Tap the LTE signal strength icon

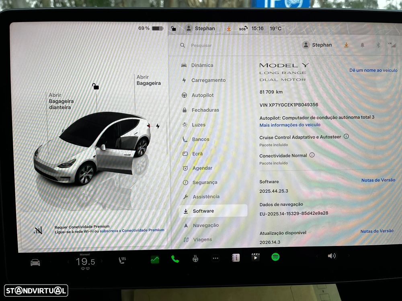(x=392, y=45)
